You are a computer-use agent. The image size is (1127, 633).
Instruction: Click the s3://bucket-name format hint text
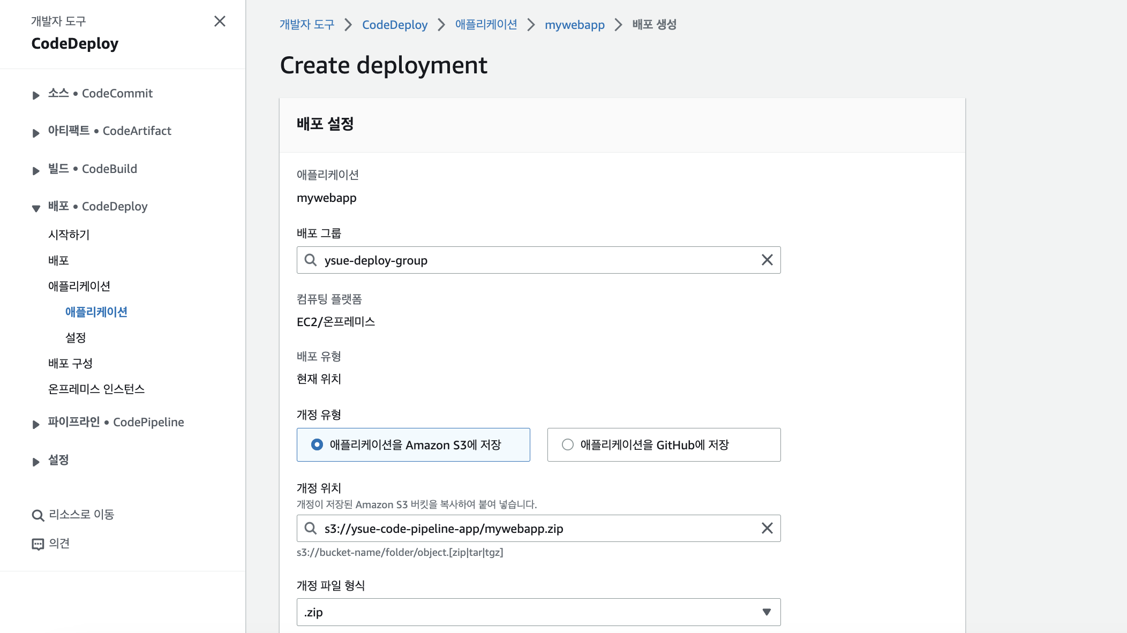coord(400,553)
